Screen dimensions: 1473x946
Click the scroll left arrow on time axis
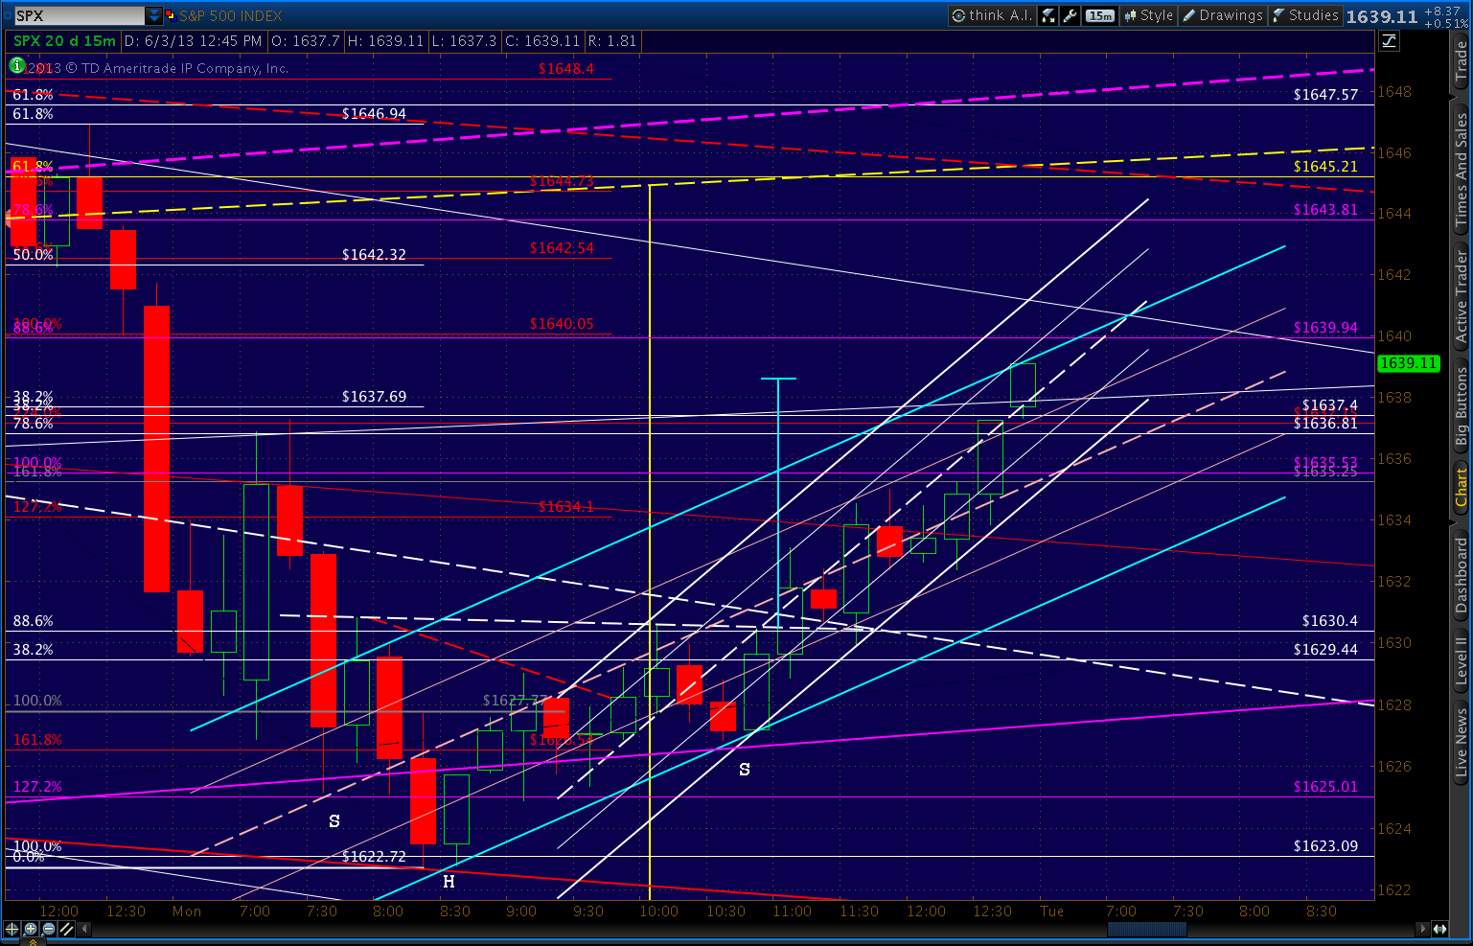click(x=84, y=929)
